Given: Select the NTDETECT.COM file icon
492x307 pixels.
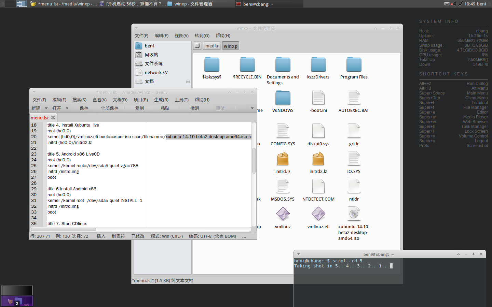Looking at the screenshot, I should 318,187.
